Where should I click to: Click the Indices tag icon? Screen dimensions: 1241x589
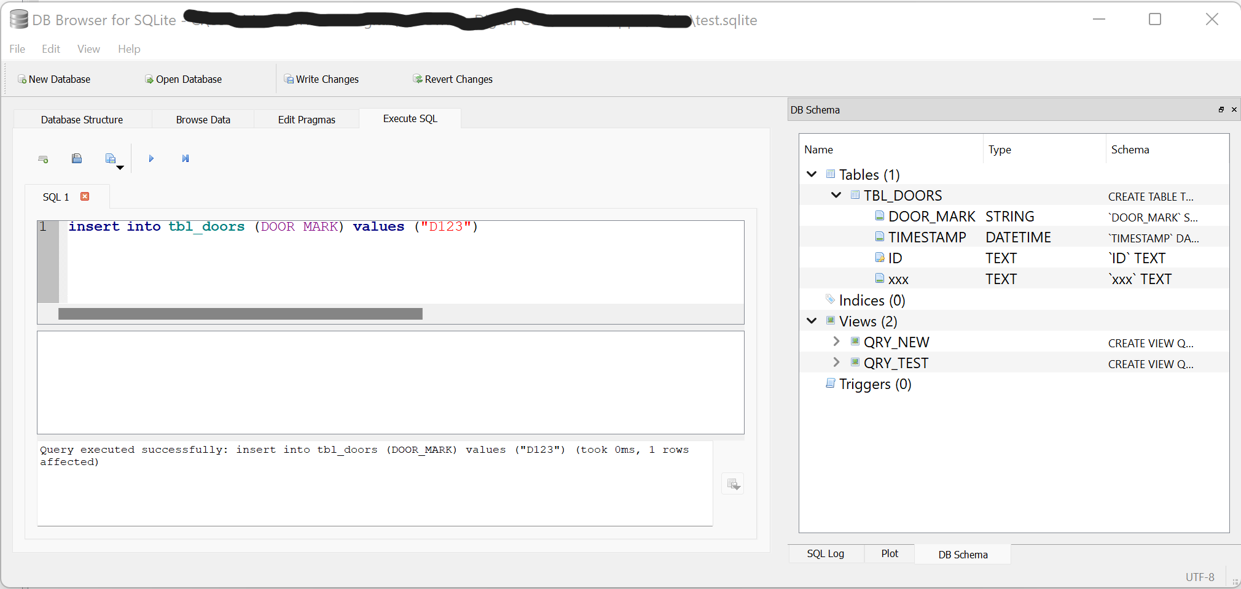(831, 299)
